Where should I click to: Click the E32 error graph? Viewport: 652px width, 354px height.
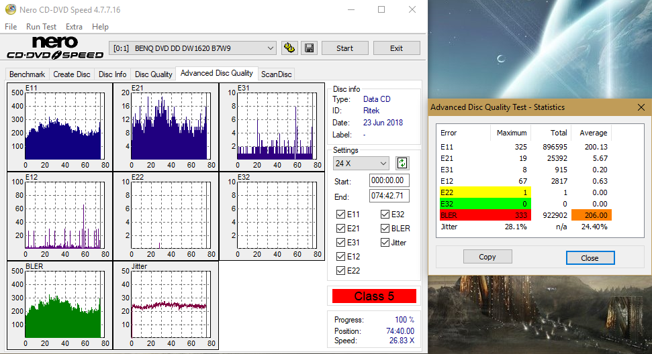[272, 216]
